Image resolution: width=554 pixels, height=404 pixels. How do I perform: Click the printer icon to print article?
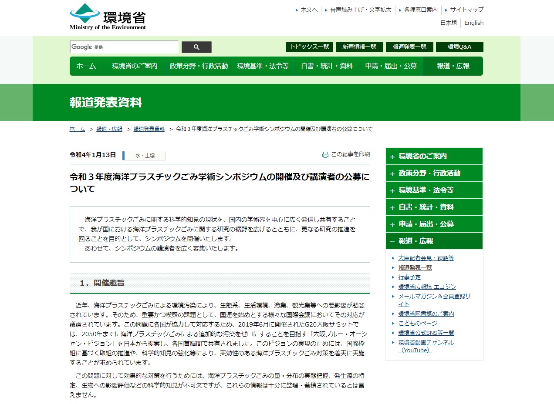tap(325, 154)
